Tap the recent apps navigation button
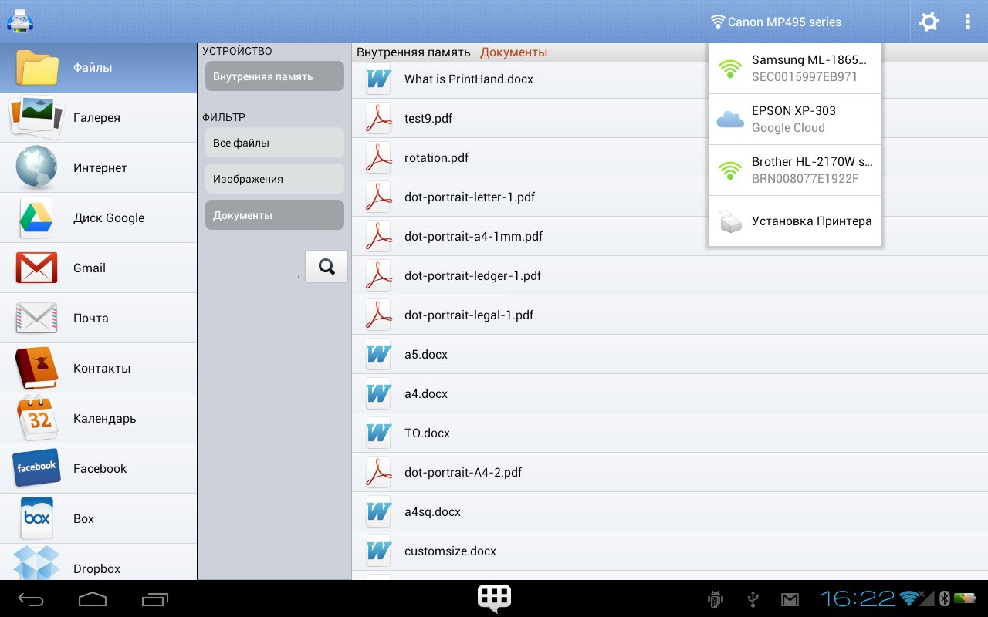This screenshot has height=617, width=988. click(x=155, y=598)
